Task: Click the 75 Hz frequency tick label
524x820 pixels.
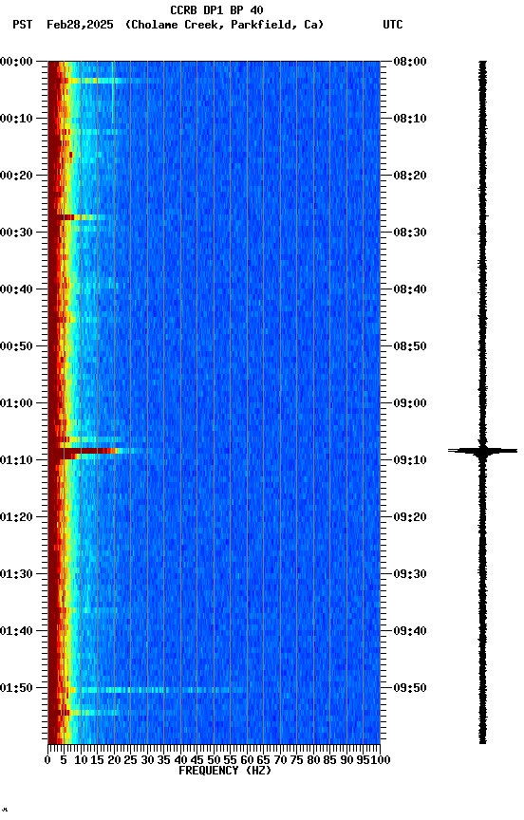Action: (296, 760)
